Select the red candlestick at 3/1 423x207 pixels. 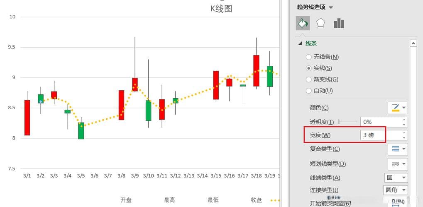[27, 118]
